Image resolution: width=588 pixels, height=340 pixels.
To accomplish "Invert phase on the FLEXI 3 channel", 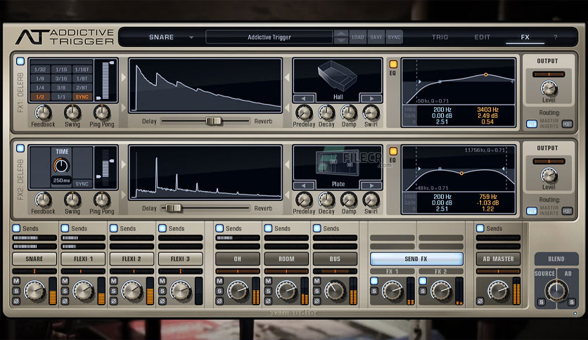I will (x=162, y=301).
